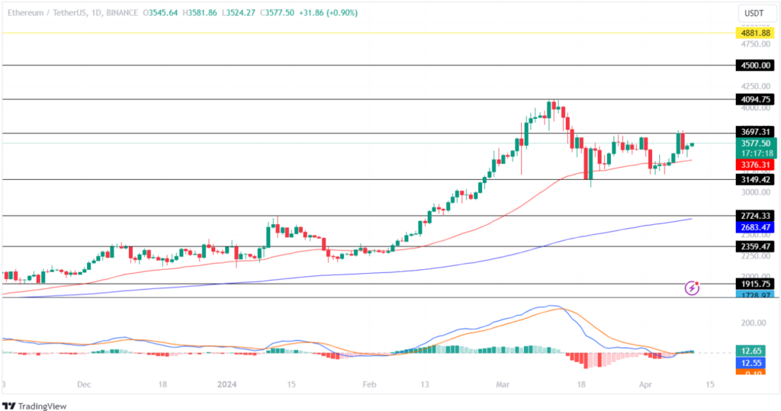Click the 1915.75 support line label
Image resolution: width=781 pixels, height=411 pixels.
755,284
